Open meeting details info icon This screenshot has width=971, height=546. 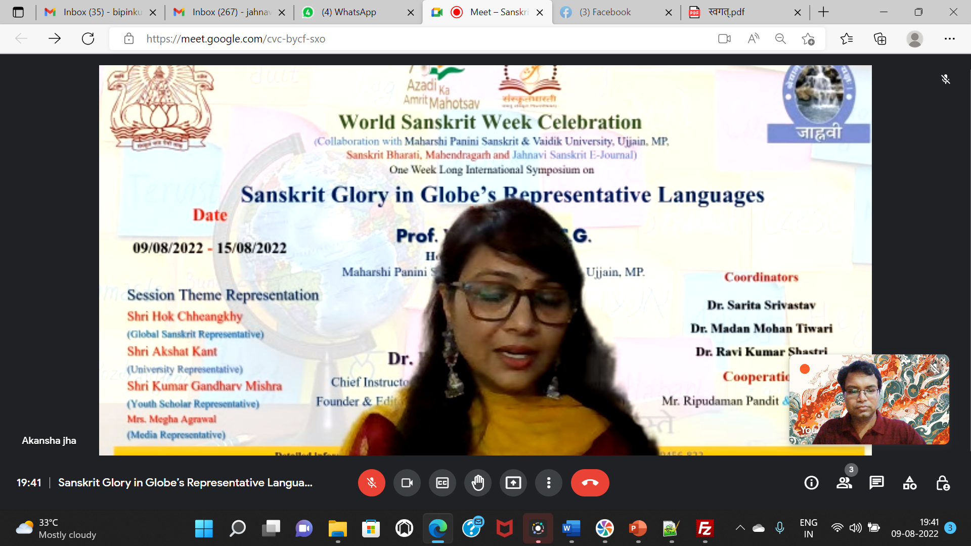[x=811, y=483]
